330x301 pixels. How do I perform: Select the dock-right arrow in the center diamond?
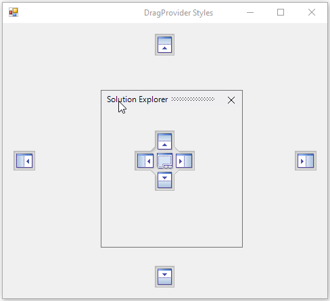(184, 160)
